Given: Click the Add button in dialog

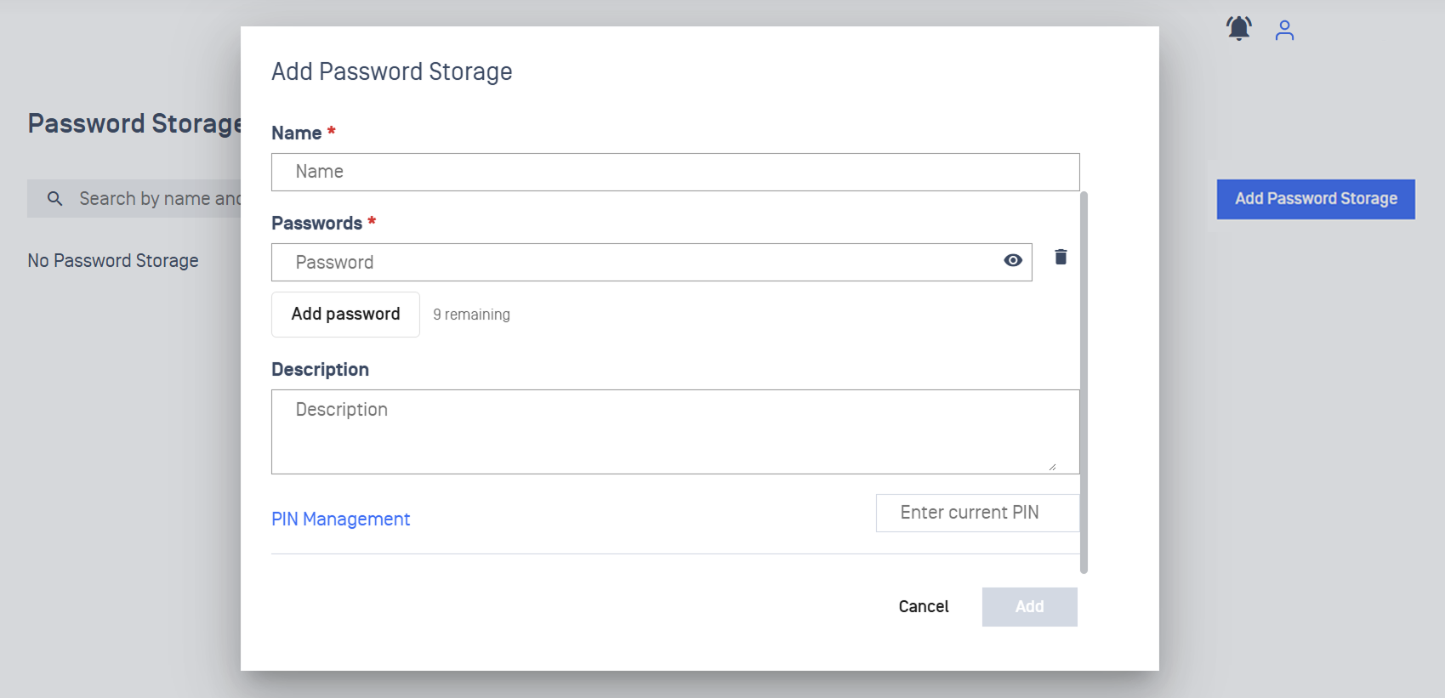Looking at the screenshot, I should click(x=1029, y=607).
